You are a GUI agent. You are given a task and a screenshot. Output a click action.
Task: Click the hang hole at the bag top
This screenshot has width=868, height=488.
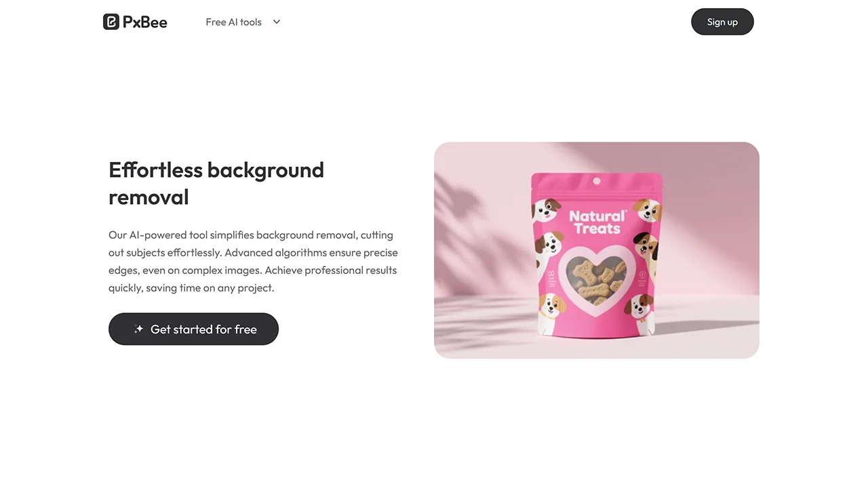click(597, 181)
